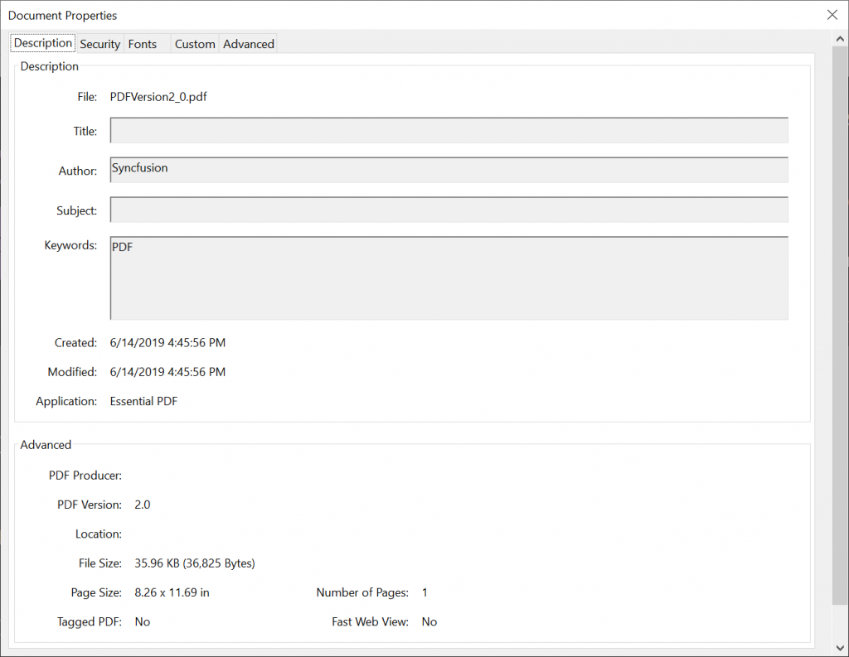Image resolution: width=849 pixels, height=657 pixels.
Task: Switch to the Security tab
Action: [99, 44]
